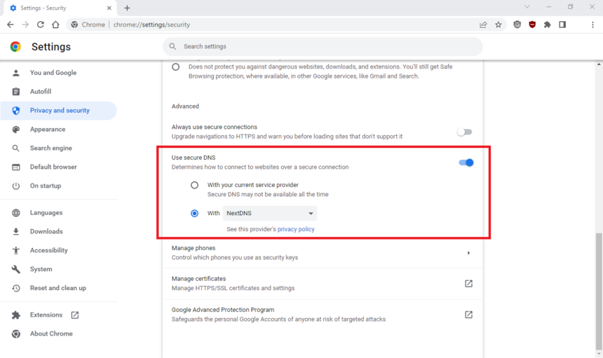This screenshot has width=603, height=358.
Task: Click the Manage phones row title
Action: click(194, 248)
